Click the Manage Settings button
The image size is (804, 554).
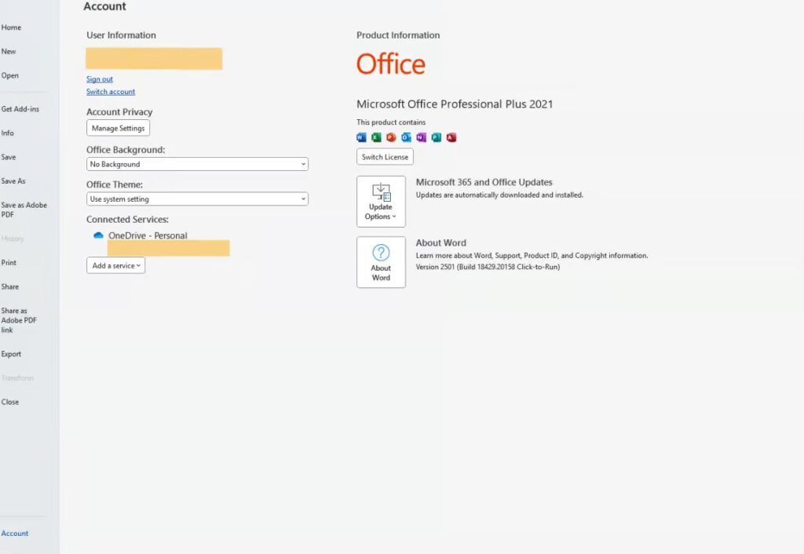(x=118, y=128)
